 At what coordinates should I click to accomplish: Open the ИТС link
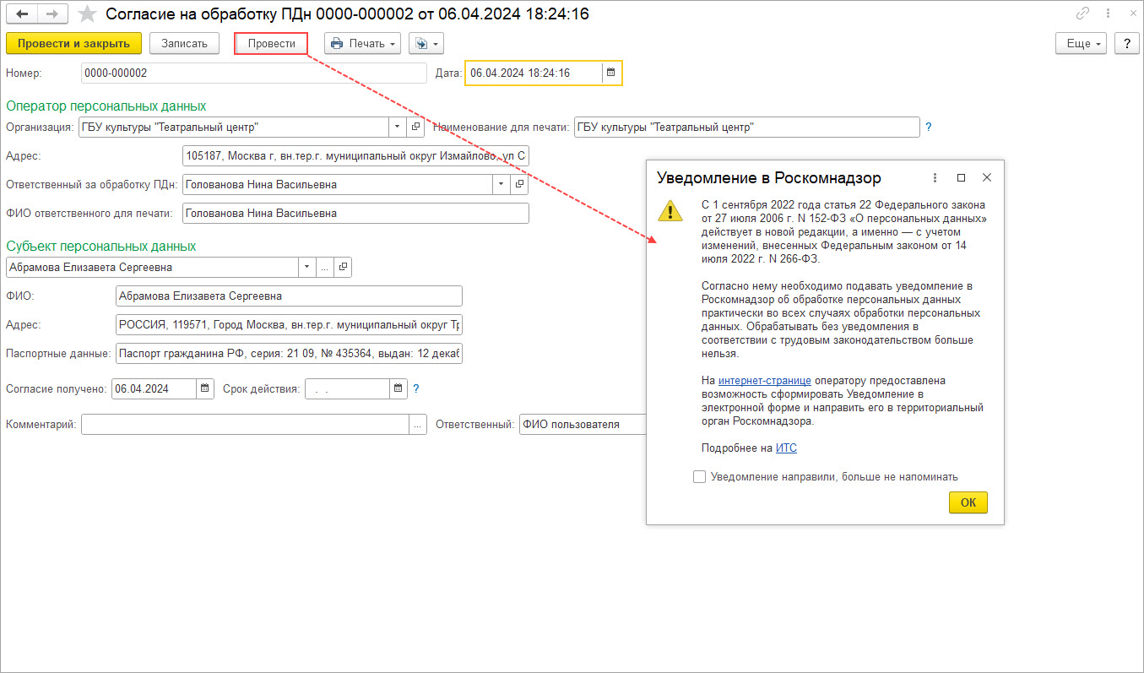(x=786, y=448)
